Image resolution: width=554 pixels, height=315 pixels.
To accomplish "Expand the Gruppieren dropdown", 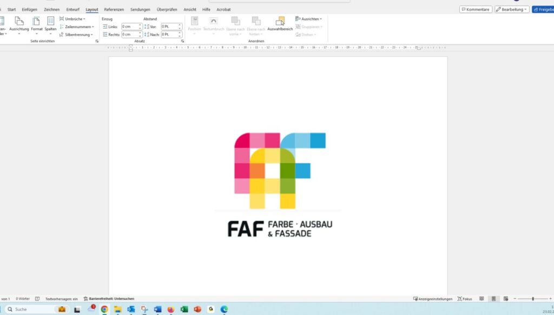I will (309, 27).
